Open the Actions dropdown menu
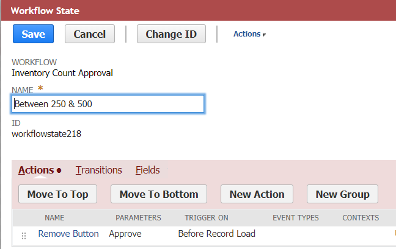 click(x=249, y=34)
